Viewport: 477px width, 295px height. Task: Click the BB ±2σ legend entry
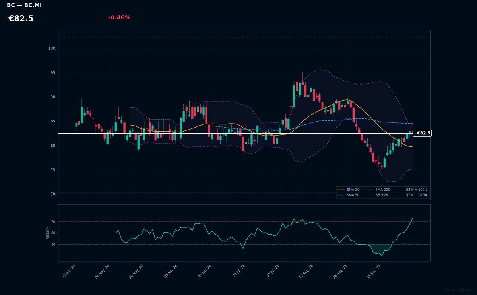click(377, 195)
